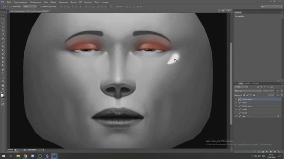This screenshot has width=284, height=159.
Task: Open the Окно menu
Action: (97, 2)
